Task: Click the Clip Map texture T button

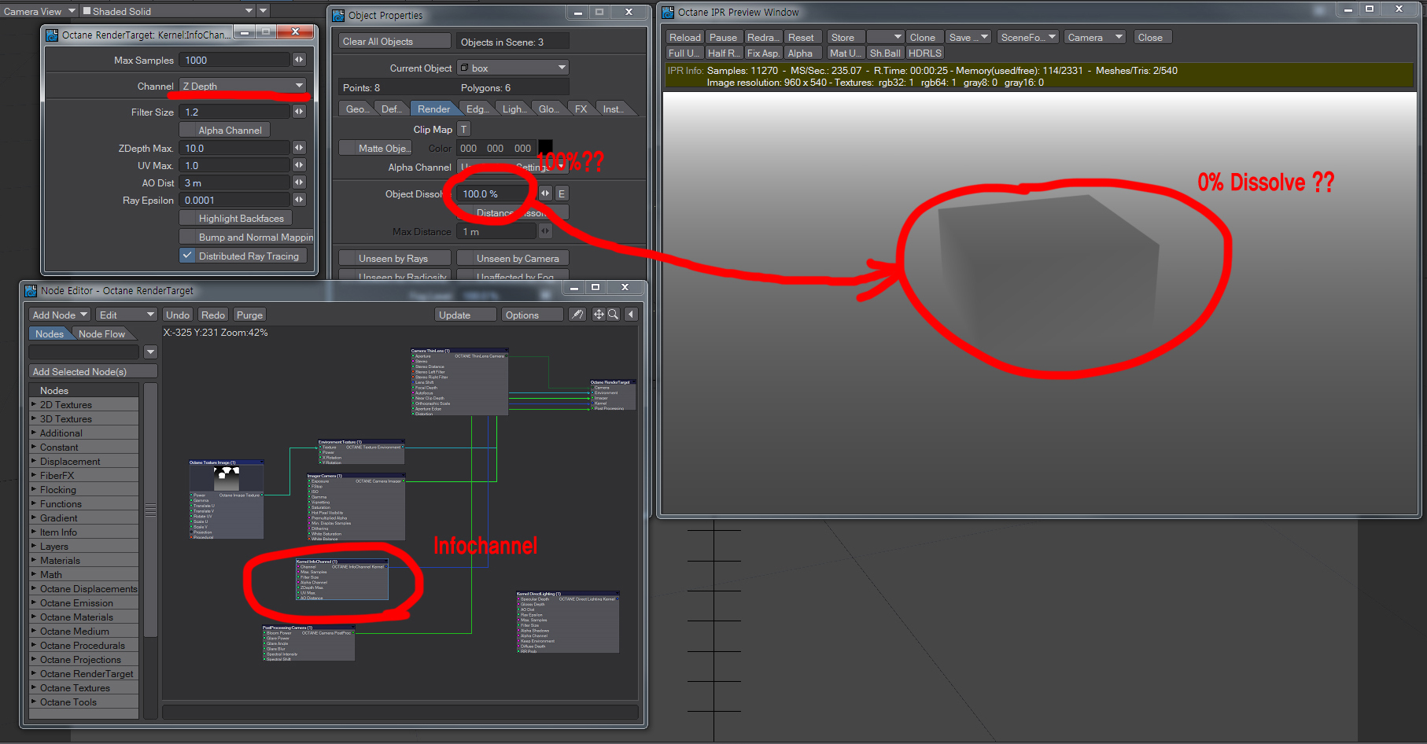Action: point(463,129)
